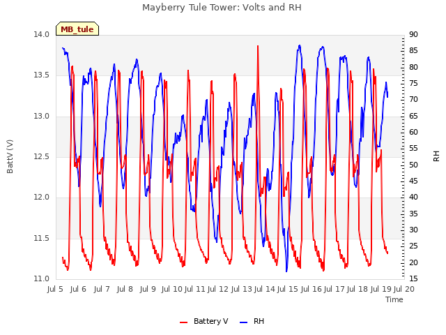446x335 pixels.
Task: Click the 'Jul 19' date tick label
Action: tap(381, 289)
